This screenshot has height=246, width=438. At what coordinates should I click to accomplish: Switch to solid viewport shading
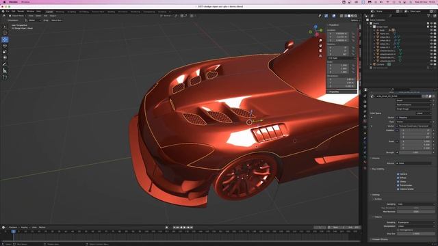(349, 16)
